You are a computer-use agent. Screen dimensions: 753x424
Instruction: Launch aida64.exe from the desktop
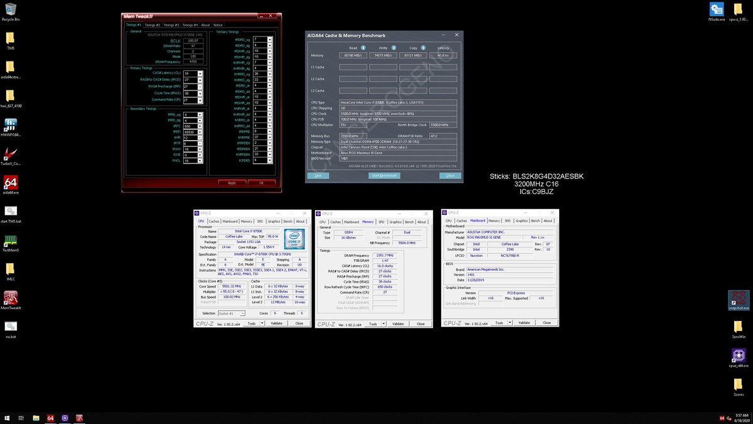11,185
